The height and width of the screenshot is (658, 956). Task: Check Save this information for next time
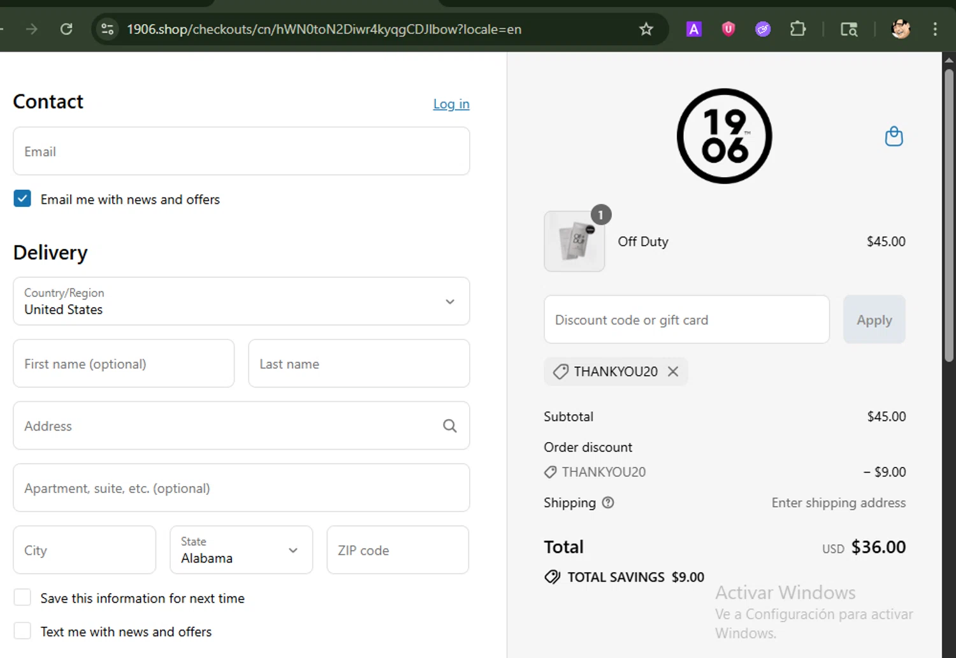click(x=22, y=597)
